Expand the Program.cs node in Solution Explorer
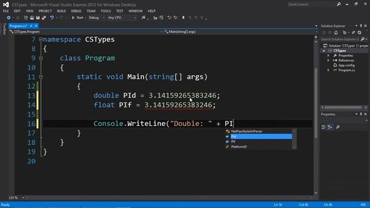The width and height of the screenshot is (370, 208). [328, 70]
